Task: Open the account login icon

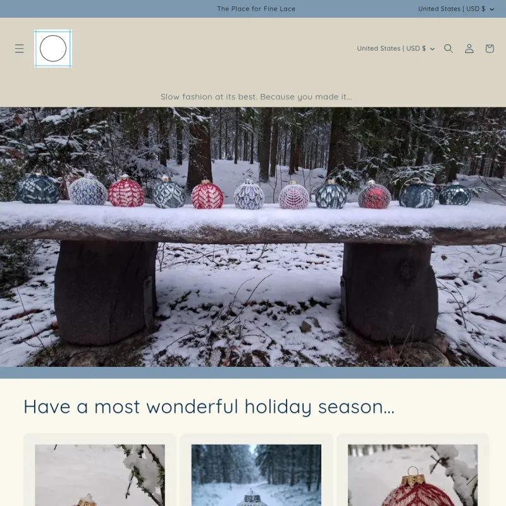Action: click(469, 49)
